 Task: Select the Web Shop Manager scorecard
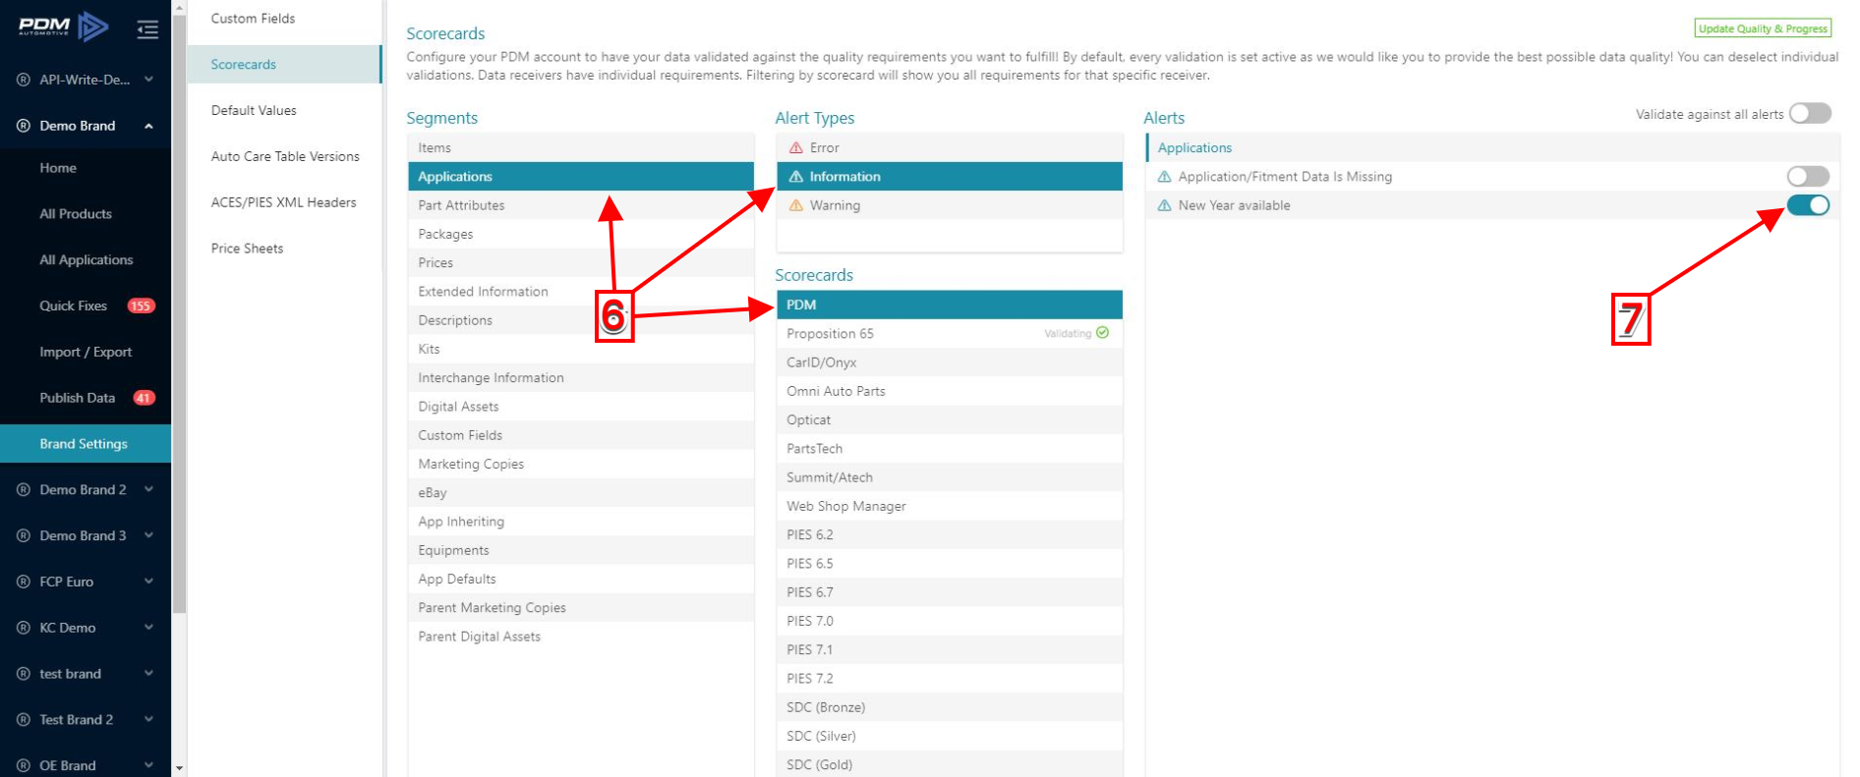coord(950,506)
